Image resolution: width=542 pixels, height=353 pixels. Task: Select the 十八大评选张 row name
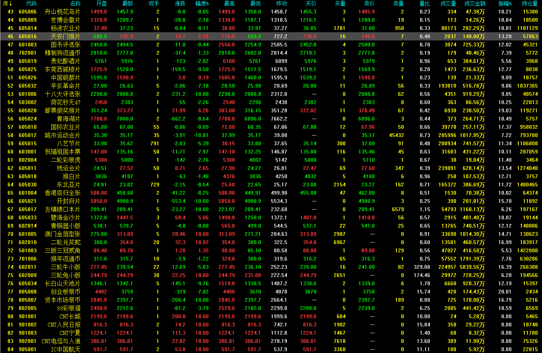[62, 94]
